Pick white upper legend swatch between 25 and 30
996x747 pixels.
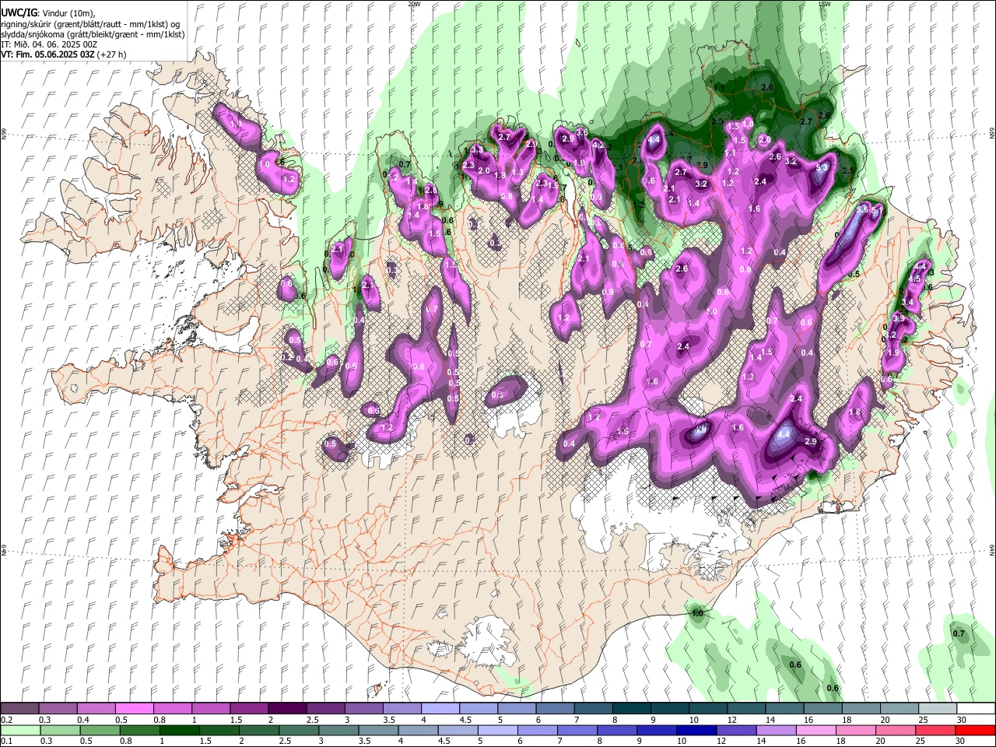coord(937,709)
